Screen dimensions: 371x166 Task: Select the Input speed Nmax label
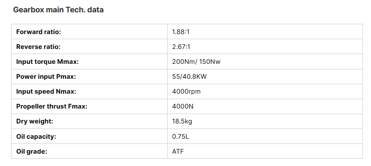pos(46,92)
